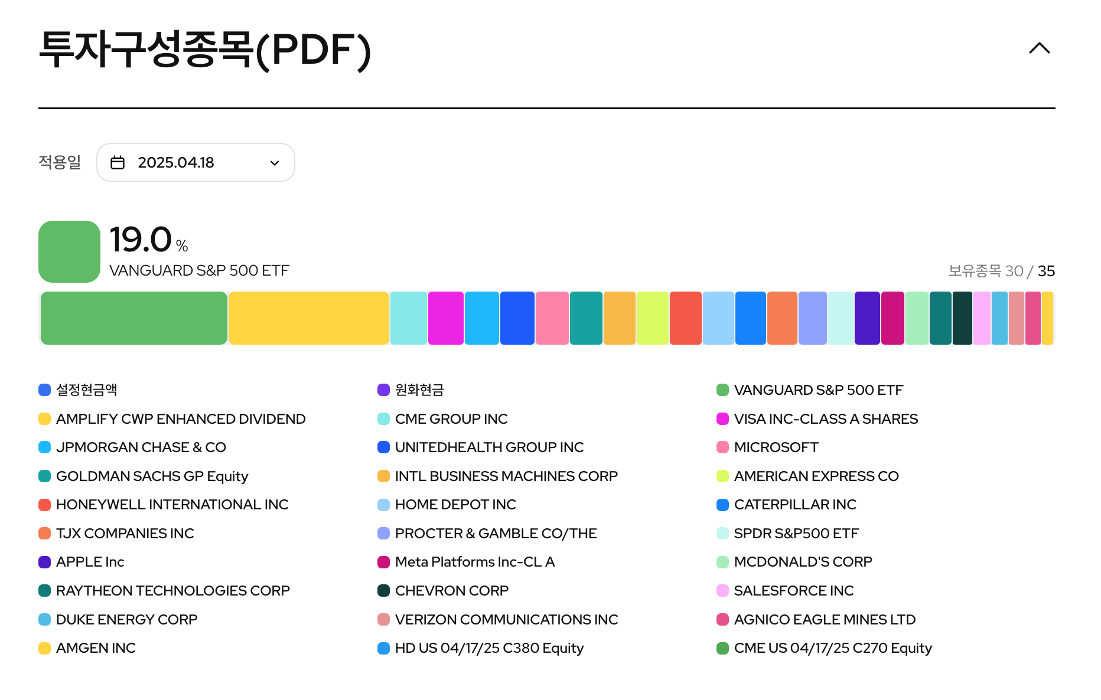The width and height of the screenshot is (1101, 700).
Task: Select the lime AMERICAN EXPRESS bar segment
Action: (x=653, y=318)
